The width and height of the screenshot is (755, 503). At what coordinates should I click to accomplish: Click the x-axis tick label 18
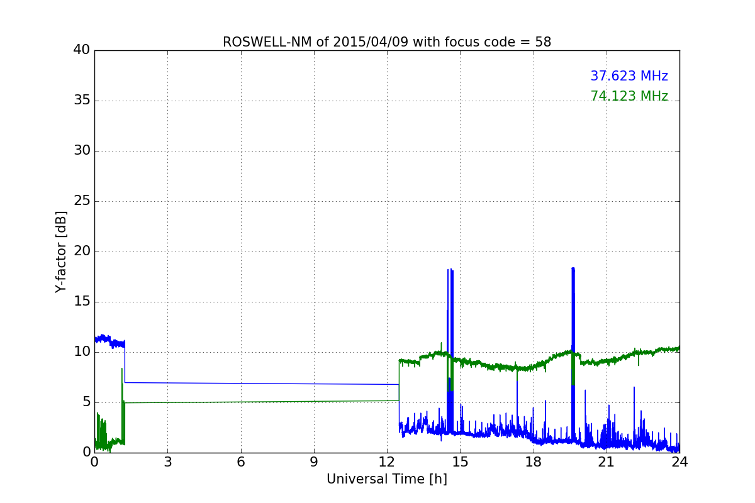pos(534,462)
